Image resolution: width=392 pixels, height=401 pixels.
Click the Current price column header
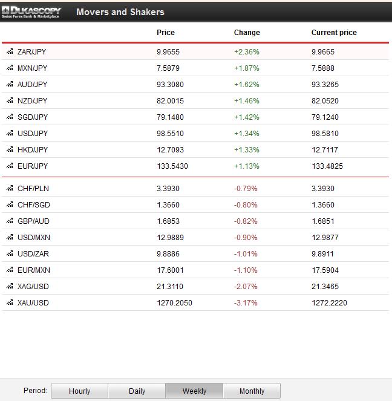pyautogui.click(x=334, y=33)
